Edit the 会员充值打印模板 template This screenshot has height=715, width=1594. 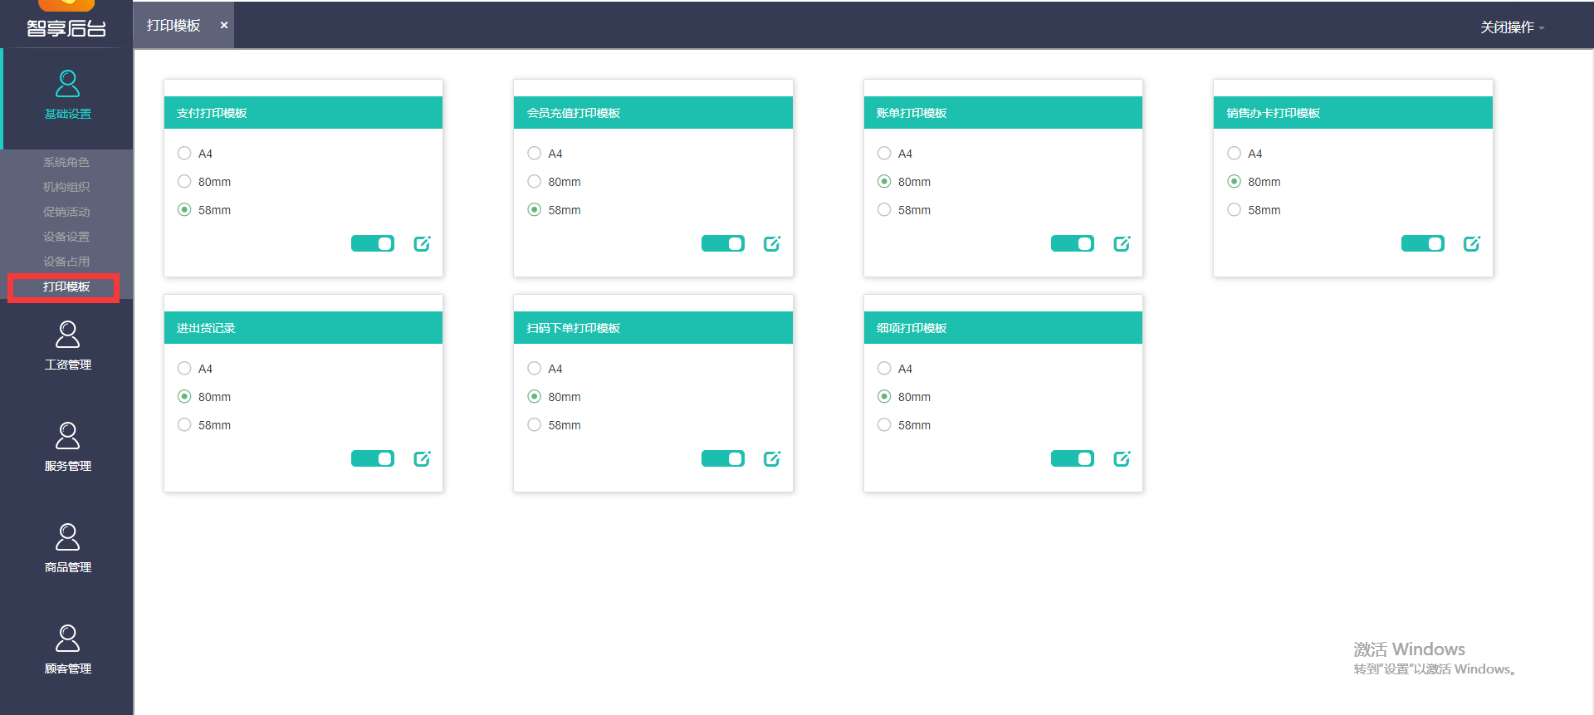pos(772,243)
